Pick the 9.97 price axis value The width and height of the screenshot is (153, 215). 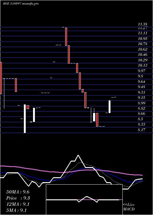click(141, 71)
